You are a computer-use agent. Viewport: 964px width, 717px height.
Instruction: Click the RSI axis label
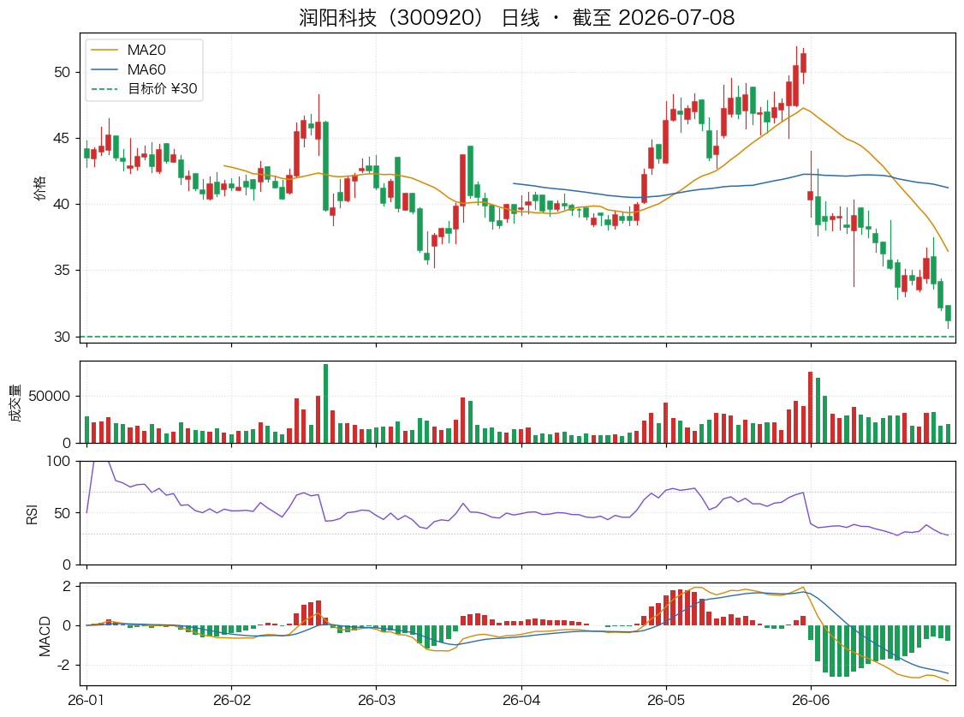click(32, 514)
